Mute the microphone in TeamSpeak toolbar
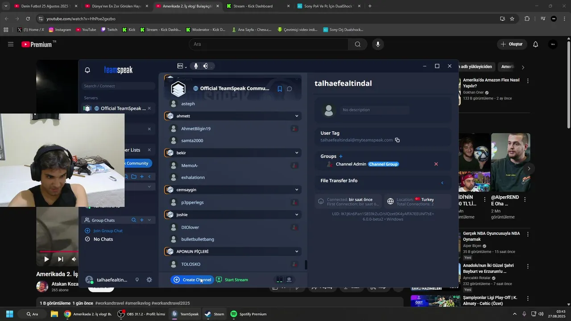The height and width of the screenshot is (321, 571). click(x=196, y=66)
